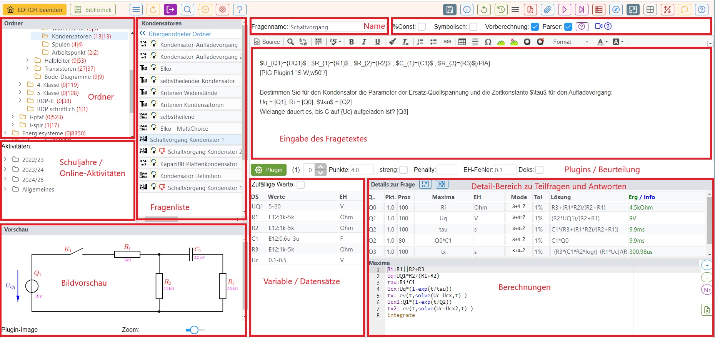Enable the Symbolisch checkbox
The width and height of the screenshot is (715, 338).
pos(473,27)
